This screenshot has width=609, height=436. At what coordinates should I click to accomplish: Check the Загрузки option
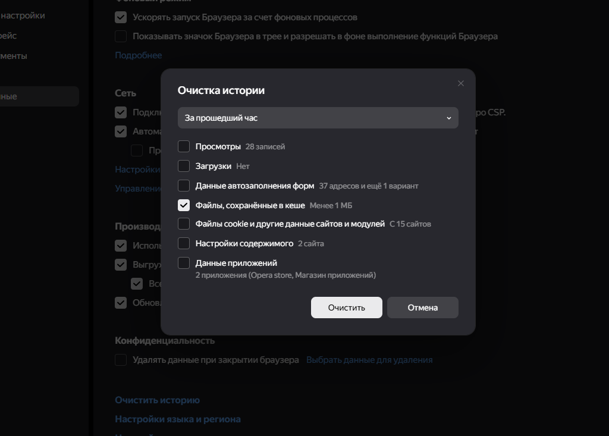[184, 166]
